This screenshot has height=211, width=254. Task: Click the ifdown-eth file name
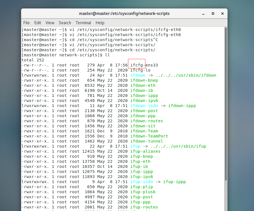point(143,85)
